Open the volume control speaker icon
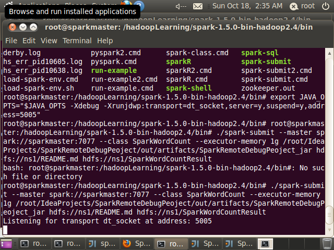 click(181, 6)
